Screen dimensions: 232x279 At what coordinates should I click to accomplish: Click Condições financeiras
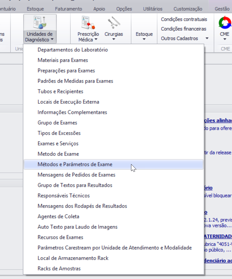tap(183, 29)
